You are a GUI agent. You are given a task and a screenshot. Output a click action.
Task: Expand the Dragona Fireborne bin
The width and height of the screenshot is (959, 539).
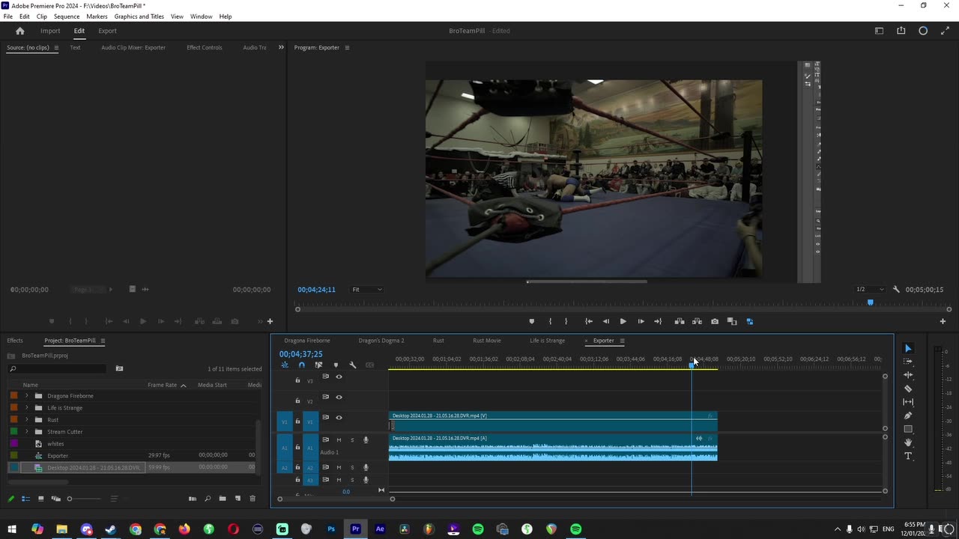tap(27, 396)
